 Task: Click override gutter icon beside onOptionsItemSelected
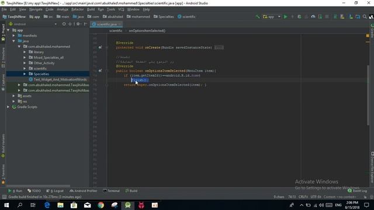click(100, 71)
